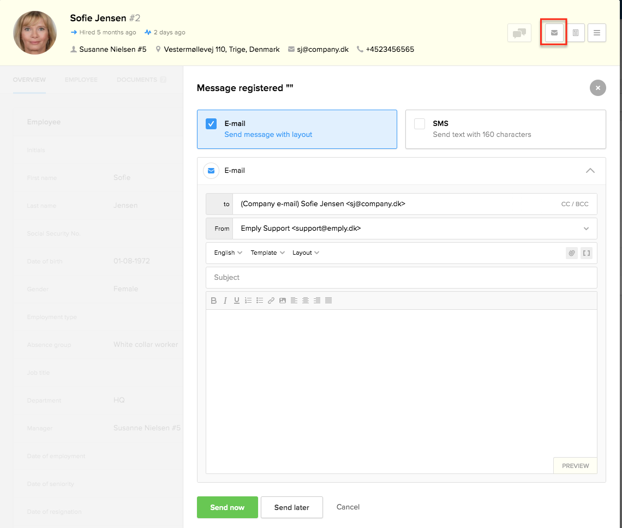Viewport: 622px width, 528px height.
Task: Switch to the Documents tab
Action: click(x=137, y=80)
